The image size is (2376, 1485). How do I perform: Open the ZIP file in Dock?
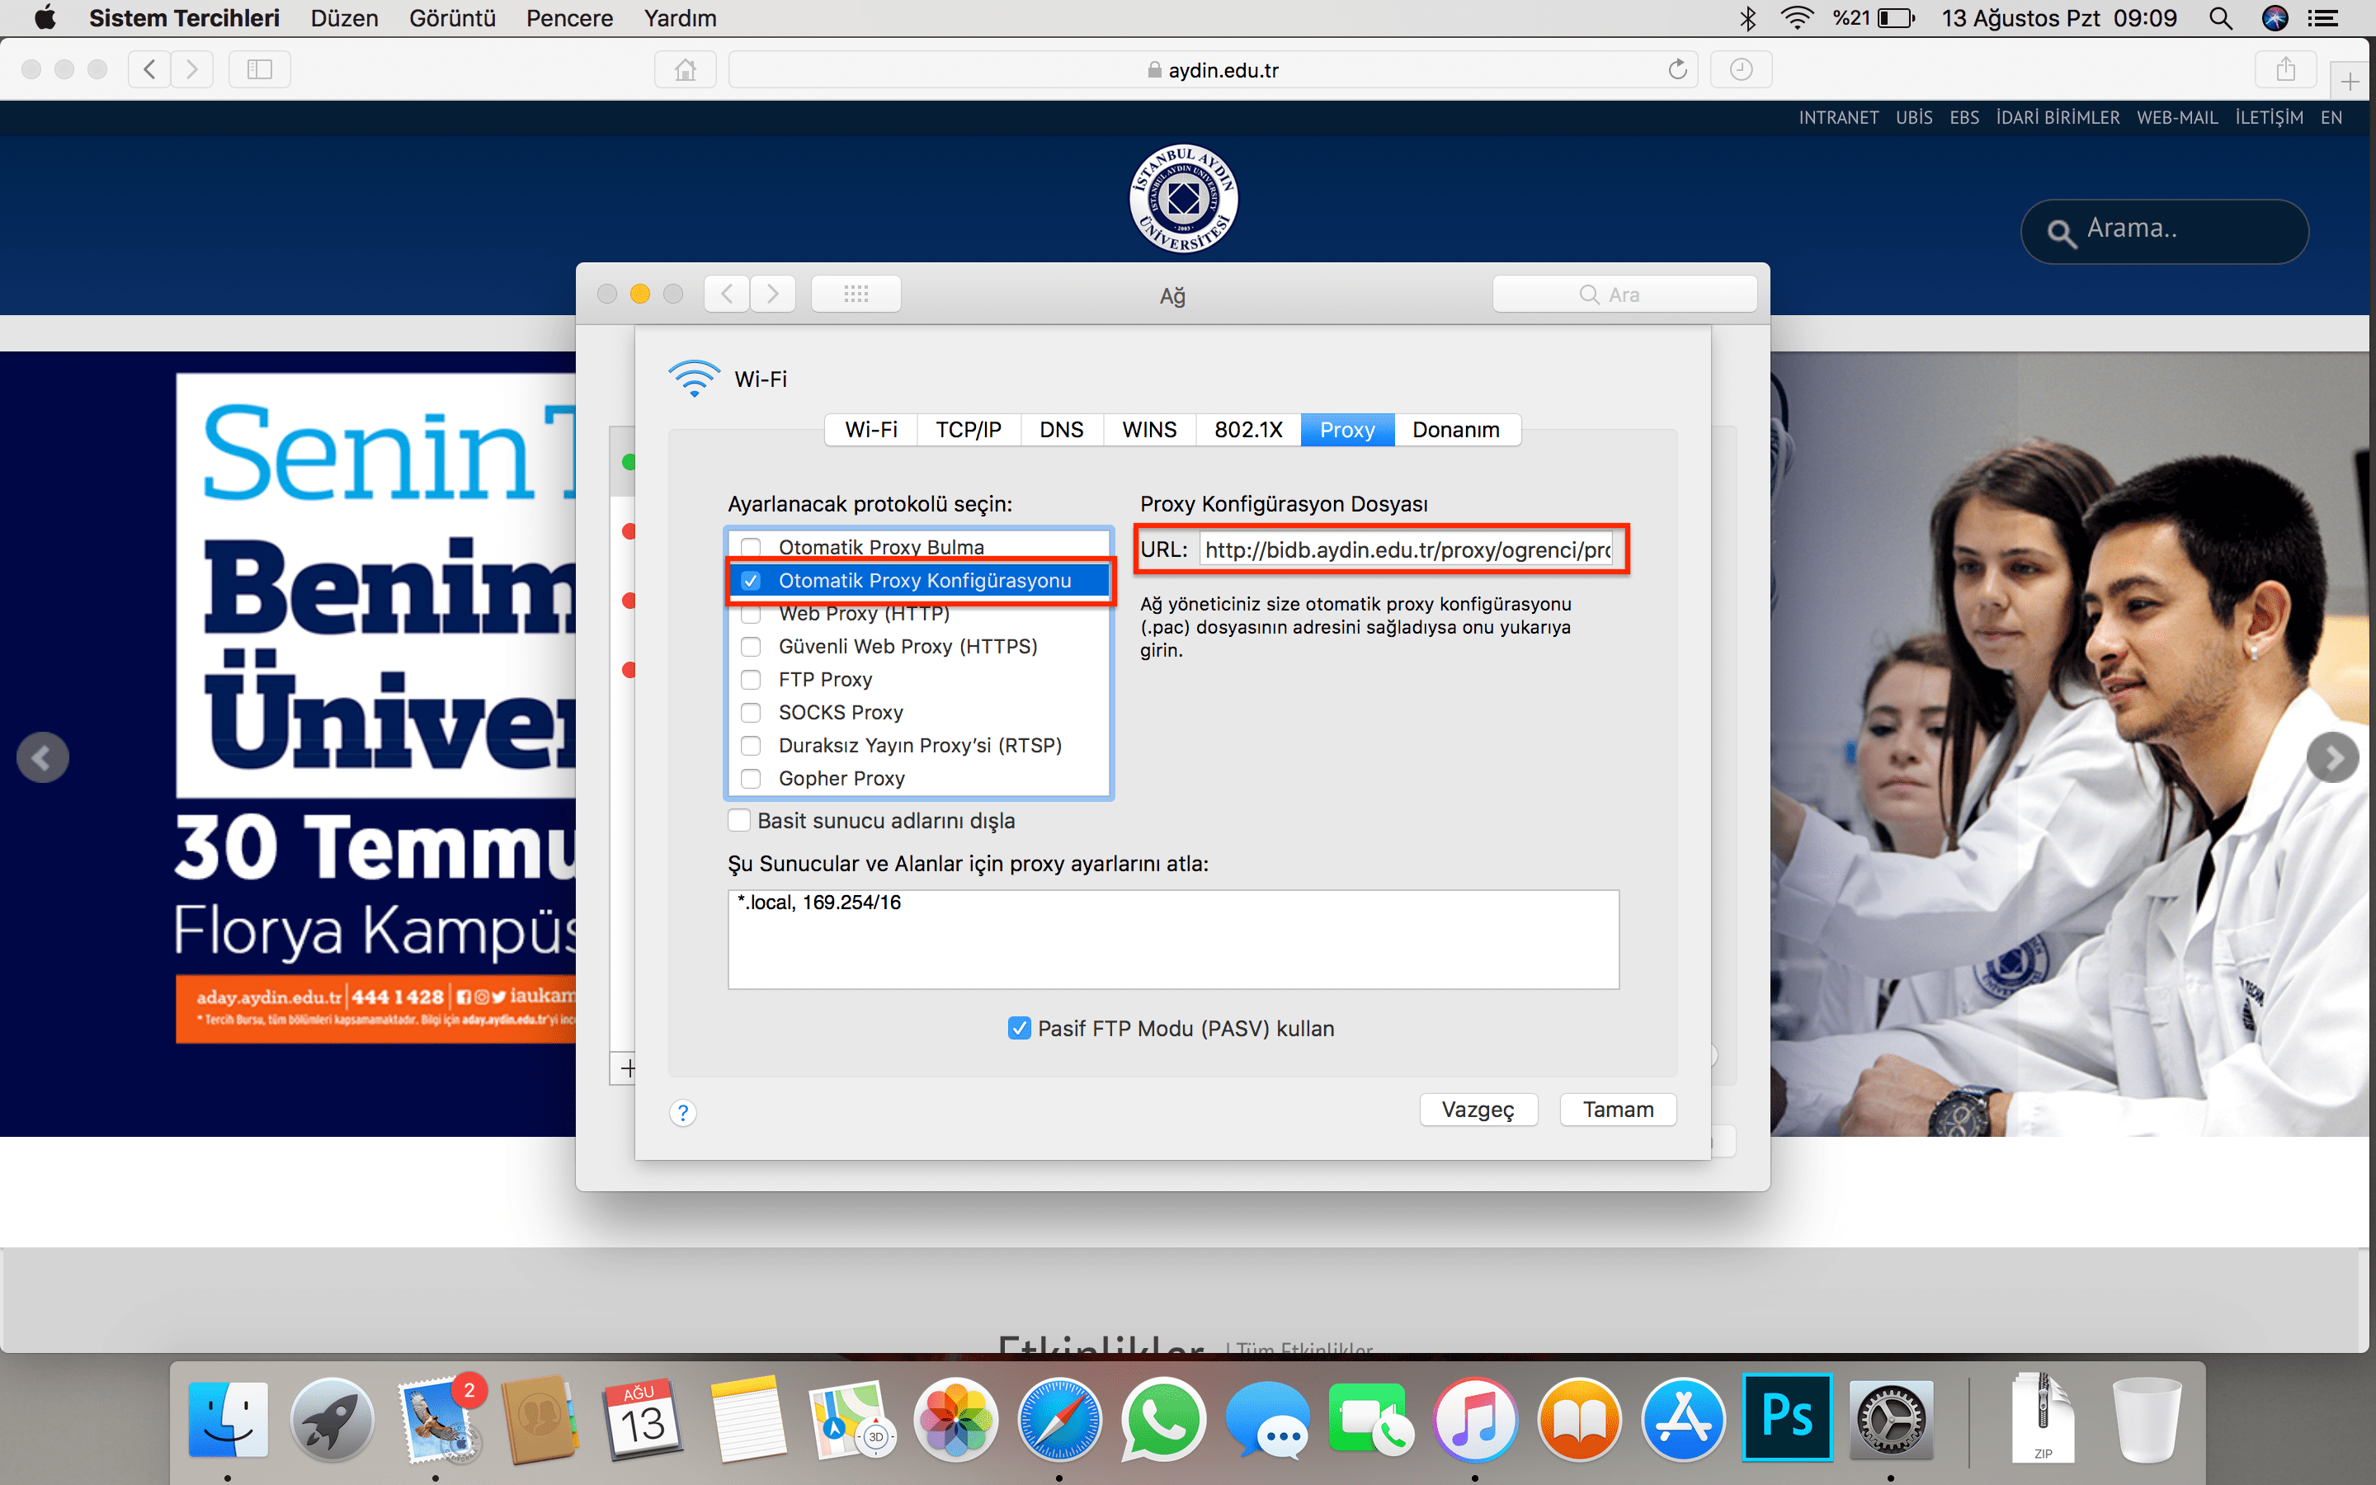point(2044,1417)
